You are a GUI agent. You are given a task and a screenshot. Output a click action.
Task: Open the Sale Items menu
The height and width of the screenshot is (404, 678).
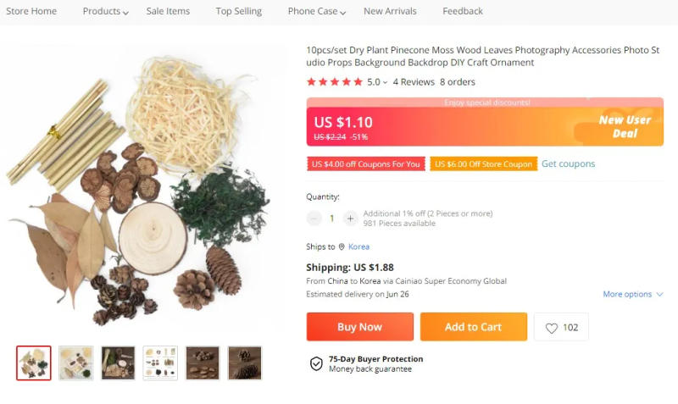[168, 12]
